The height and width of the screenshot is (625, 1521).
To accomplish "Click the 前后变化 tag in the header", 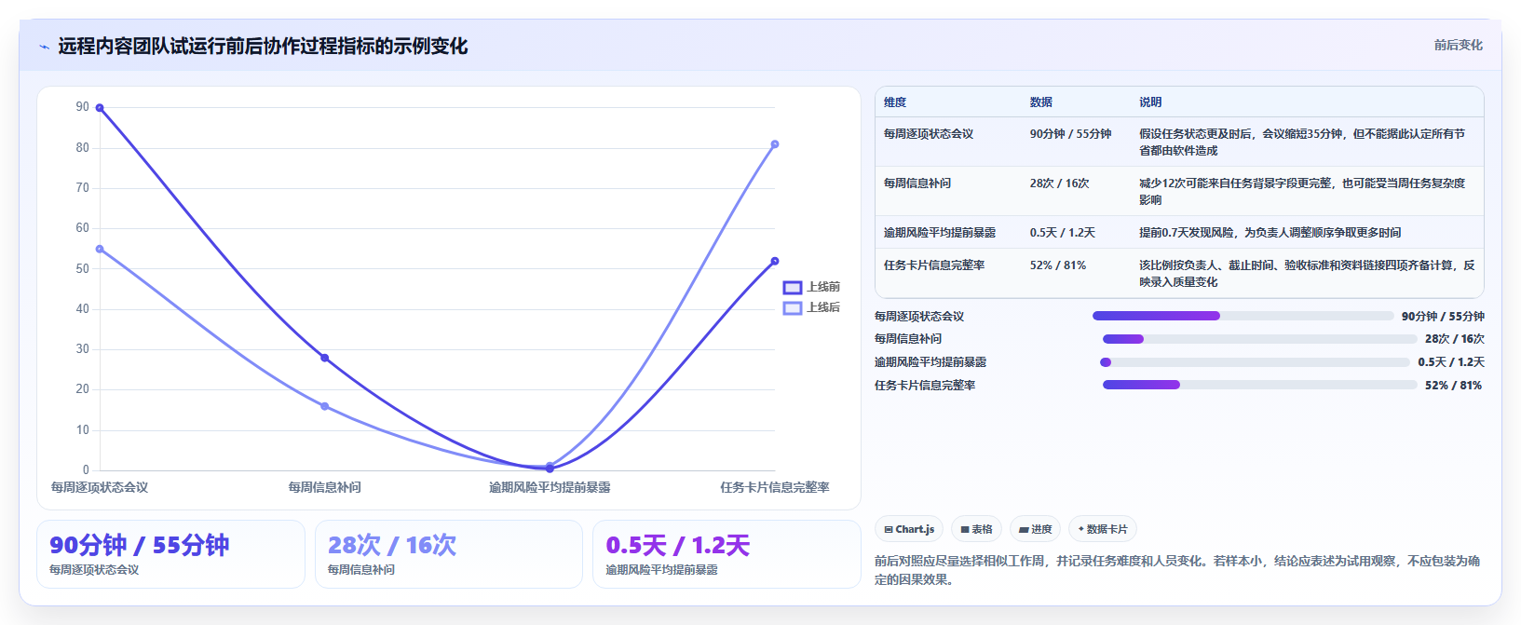I will (1458, 45).
